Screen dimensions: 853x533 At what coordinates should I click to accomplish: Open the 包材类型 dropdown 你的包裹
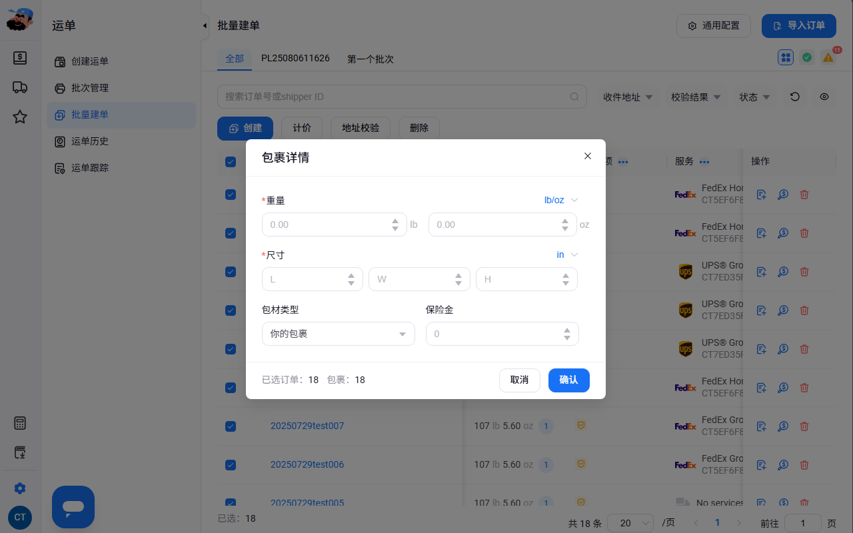(x=339, y=334)
